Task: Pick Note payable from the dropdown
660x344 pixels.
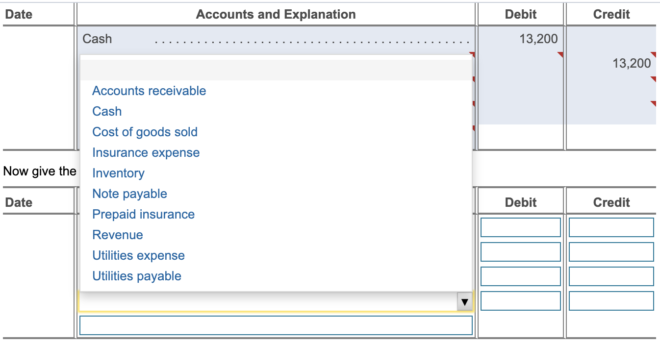Action: coord(129,194)
